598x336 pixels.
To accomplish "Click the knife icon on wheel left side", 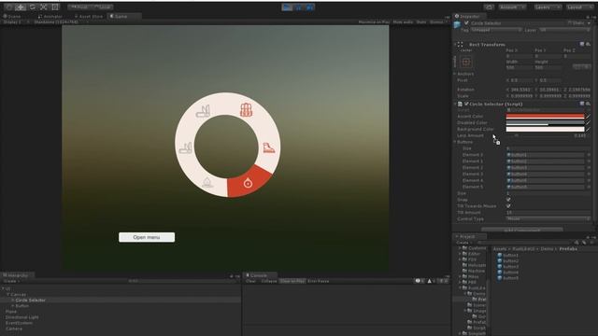I will [186, 147].
